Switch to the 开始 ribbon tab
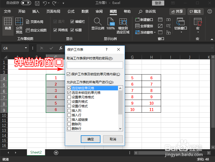 [22, 12]
